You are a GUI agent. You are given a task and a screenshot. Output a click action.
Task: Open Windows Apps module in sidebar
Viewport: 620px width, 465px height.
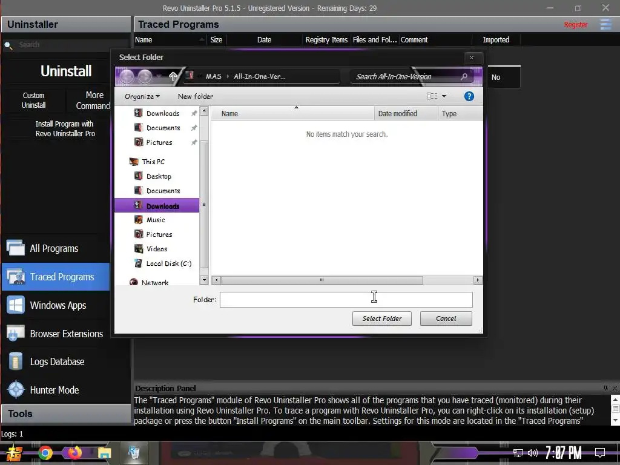tap(56, 305)
